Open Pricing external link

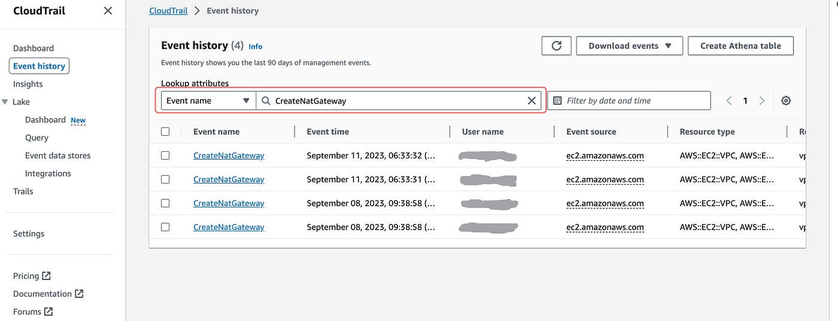pyautogui.click(x=32, y=276)
